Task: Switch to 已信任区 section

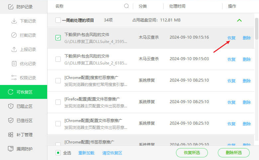Action: point(24,120)
